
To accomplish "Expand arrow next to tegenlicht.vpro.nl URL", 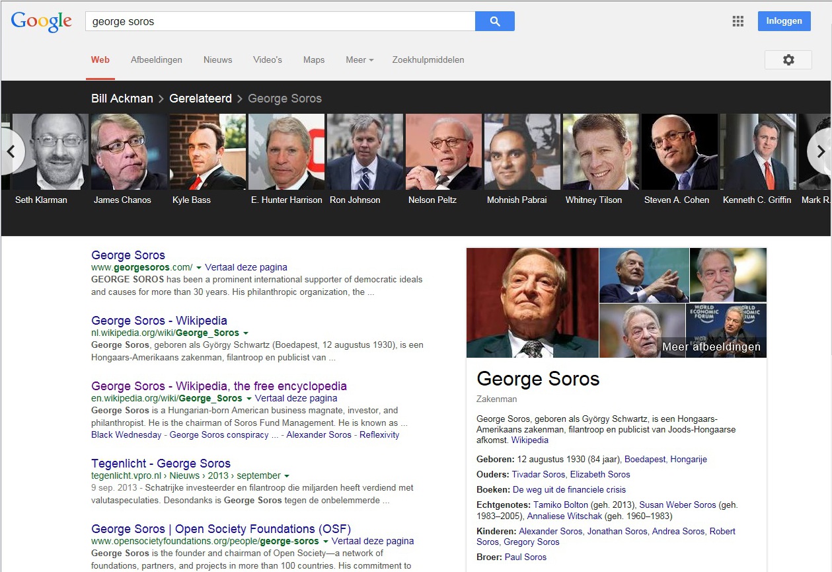I will tap(287, 476).
